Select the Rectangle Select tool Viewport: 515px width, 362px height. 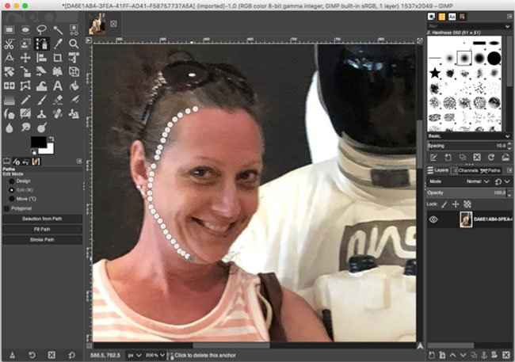click(x=9, y=30)
